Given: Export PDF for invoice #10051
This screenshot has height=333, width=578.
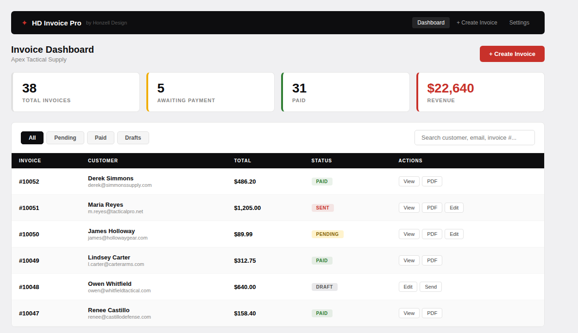Looking at the screenshot, I should tap(432, 208).
